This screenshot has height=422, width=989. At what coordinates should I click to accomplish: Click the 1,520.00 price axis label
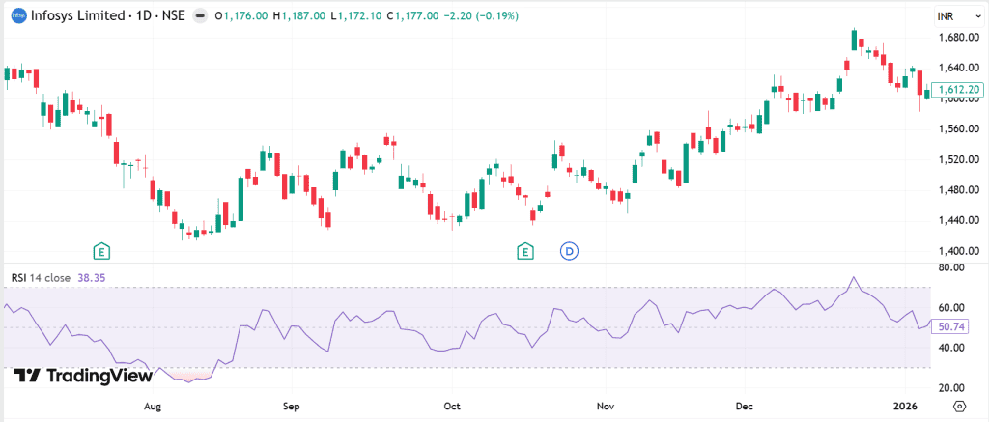tap(958, 159)
